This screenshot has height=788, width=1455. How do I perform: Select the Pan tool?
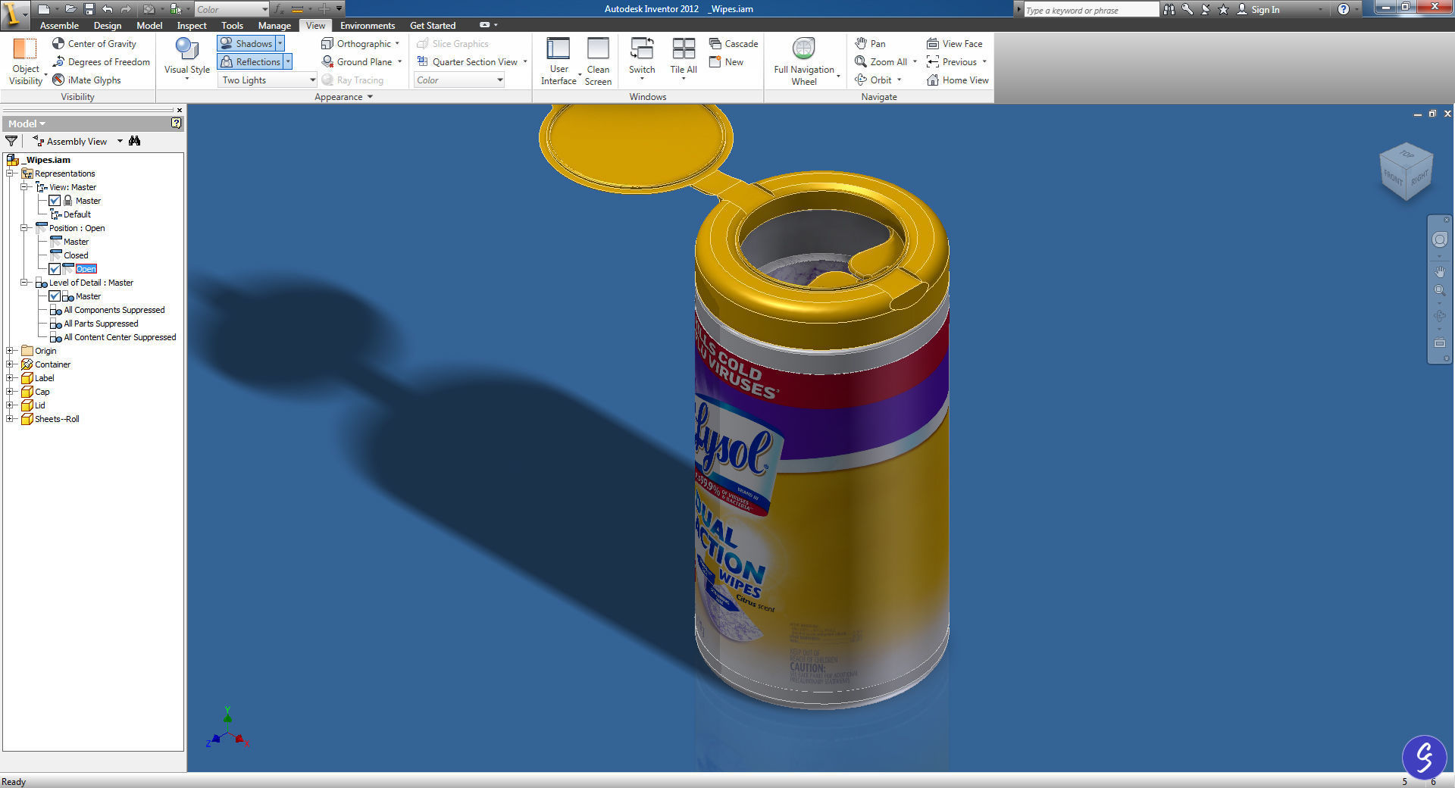point(870,44)
